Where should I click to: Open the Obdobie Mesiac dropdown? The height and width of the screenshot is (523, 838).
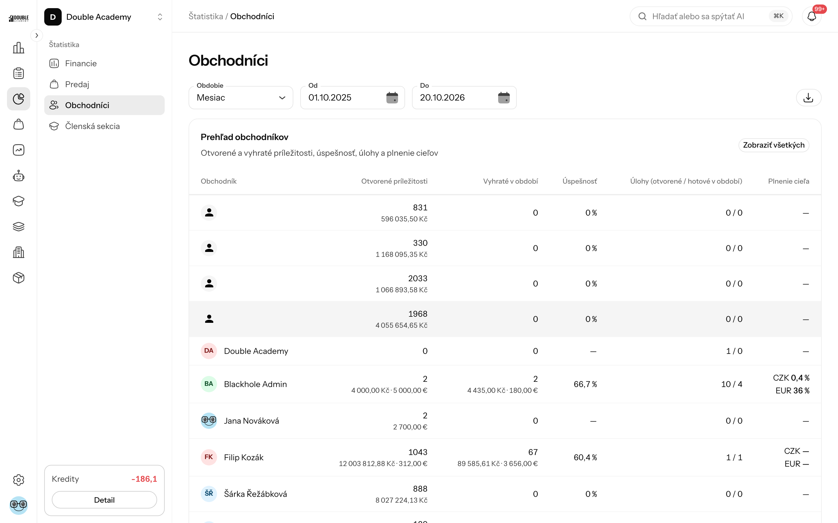click(241, 98)
